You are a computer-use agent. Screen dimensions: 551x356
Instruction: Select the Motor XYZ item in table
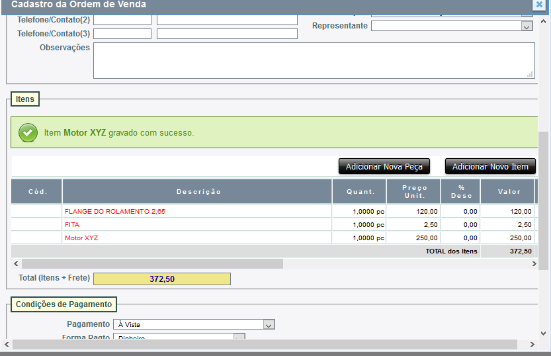pyautogui.click(x=81, y=238)
